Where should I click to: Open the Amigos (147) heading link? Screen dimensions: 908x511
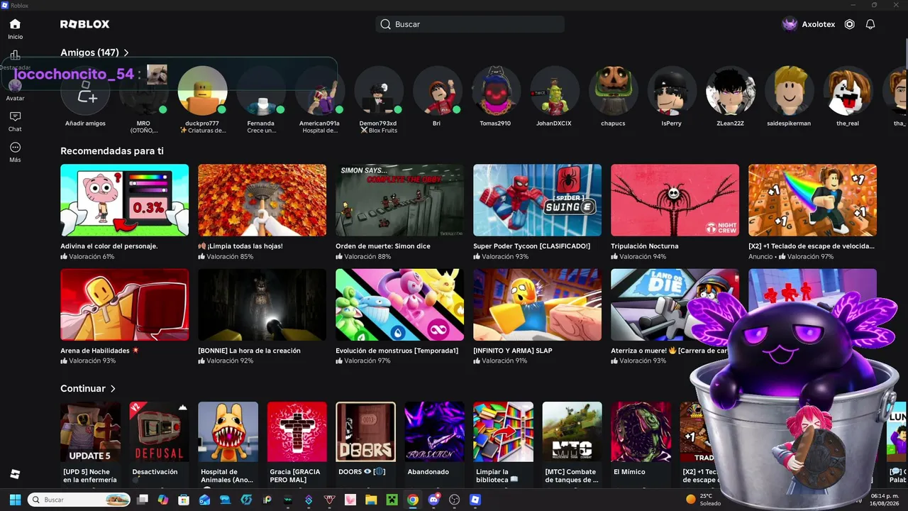pyautogui.click(x=89, y=53)
